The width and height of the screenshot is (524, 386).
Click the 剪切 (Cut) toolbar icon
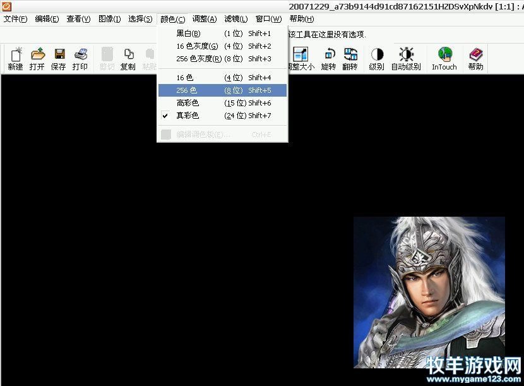coord(107,59)
